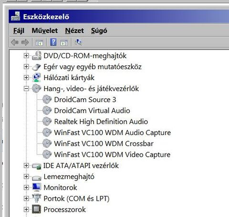Click the scan for hardware changes icon
The image size is (229, 217).
78,42
